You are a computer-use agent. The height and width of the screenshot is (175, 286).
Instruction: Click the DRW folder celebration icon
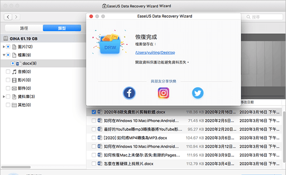click(x=110, y=43)
